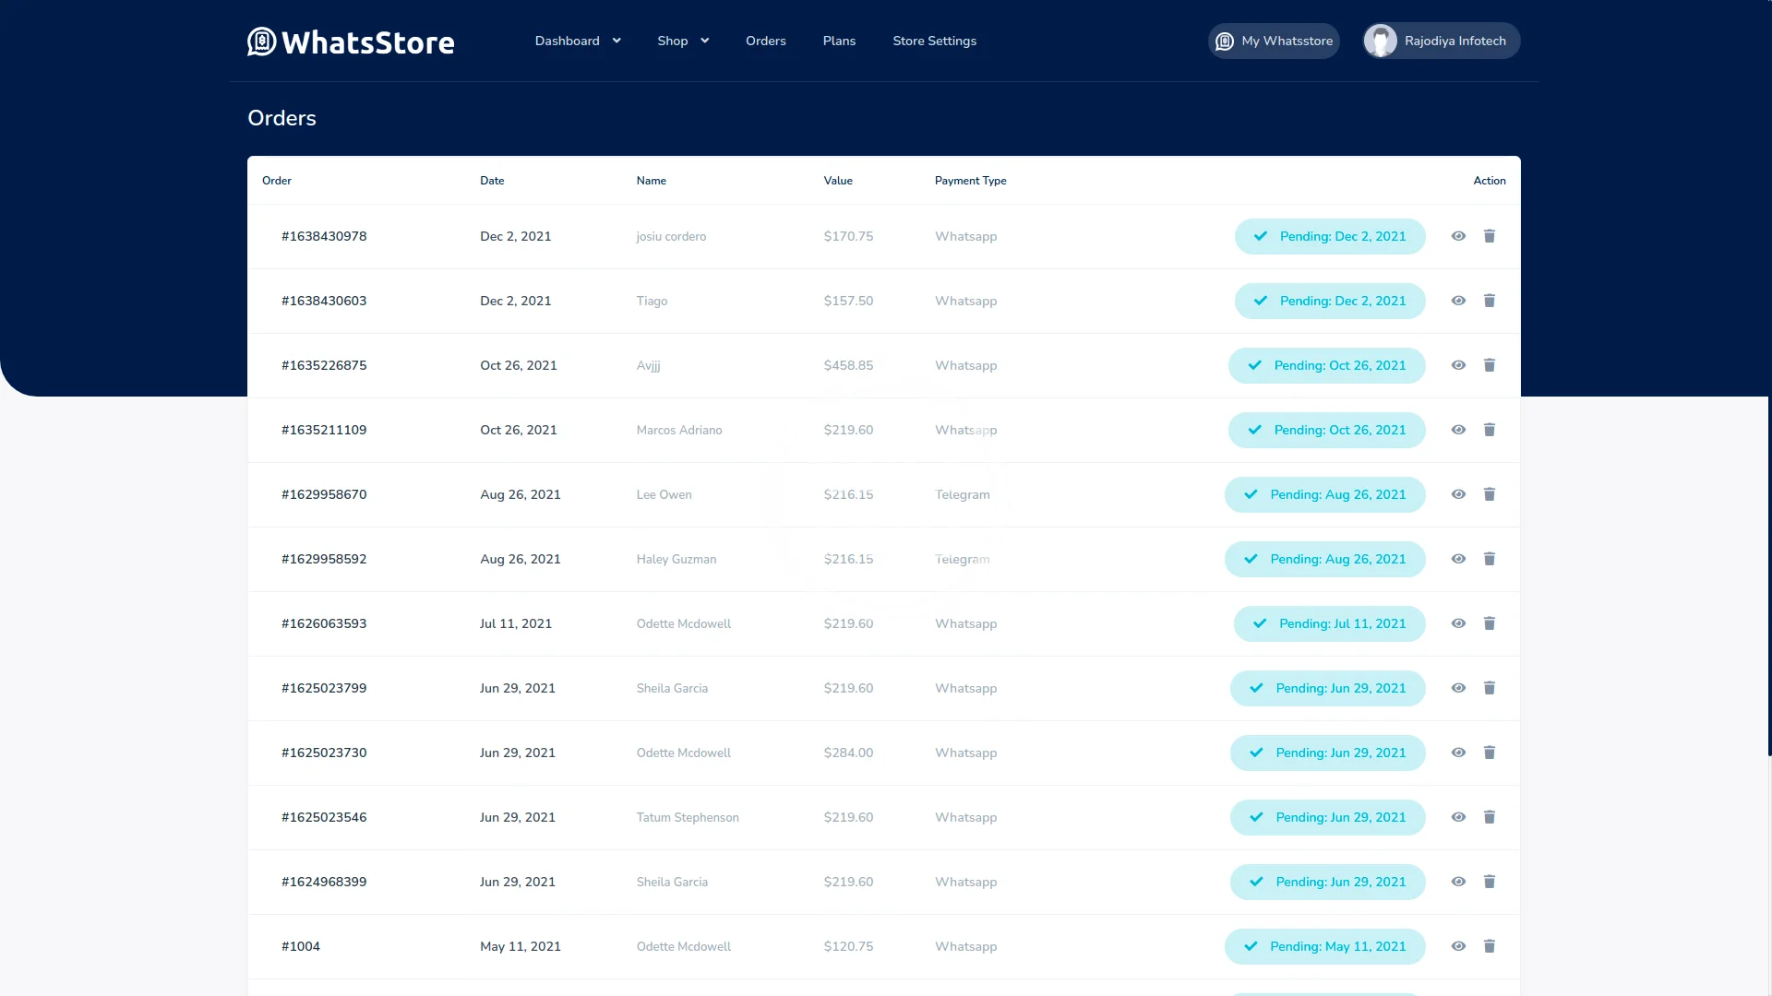Image resolution: width=1772 pixels, height=996 pixels.
Task: Click trash icon for order #1635211109
Action: [1489, 430]
